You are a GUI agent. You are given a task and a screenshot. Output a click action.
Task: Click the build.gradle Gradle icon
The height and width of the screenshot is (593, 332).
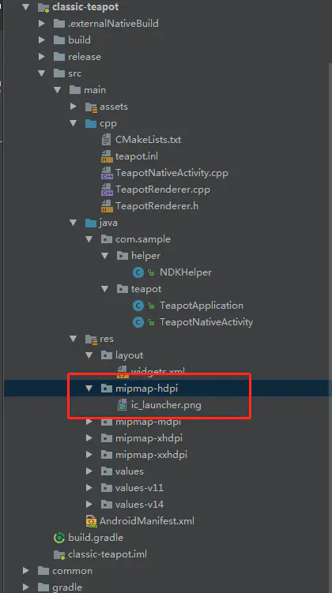[59, 538]
